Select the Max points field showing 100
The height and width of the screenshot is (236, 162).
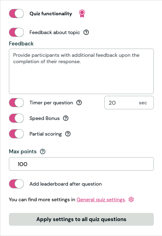(x=81, y=164)
